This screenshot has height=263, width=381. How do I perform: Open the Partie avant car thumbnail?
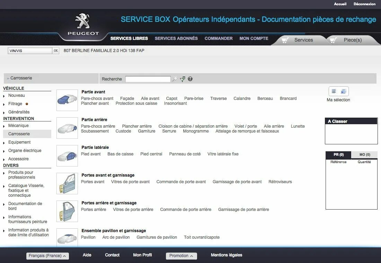[x=67, y=100]
